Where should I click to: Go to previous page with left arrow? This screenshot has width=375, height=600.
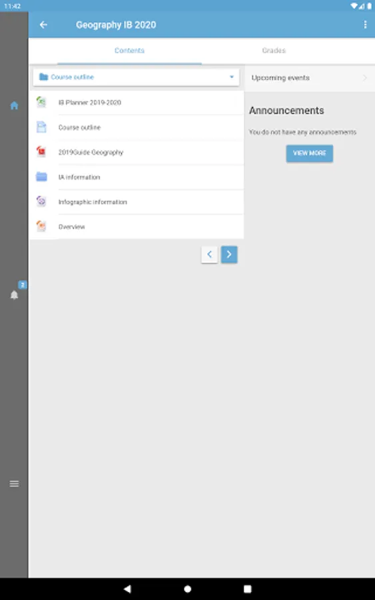tap(209, 255)
